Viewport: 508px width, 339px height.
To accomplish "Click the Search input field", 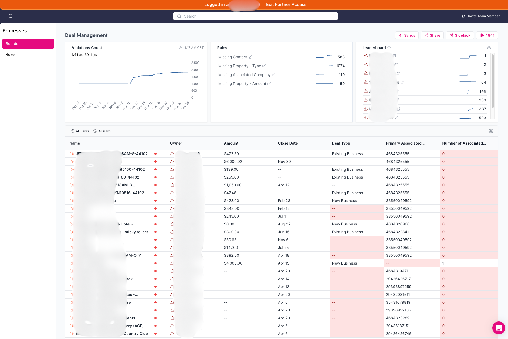I will 255,16.
